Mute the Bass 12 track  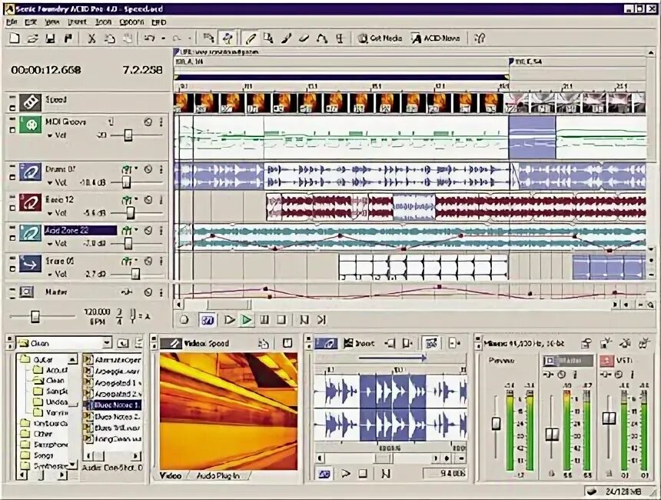point(148,200)
